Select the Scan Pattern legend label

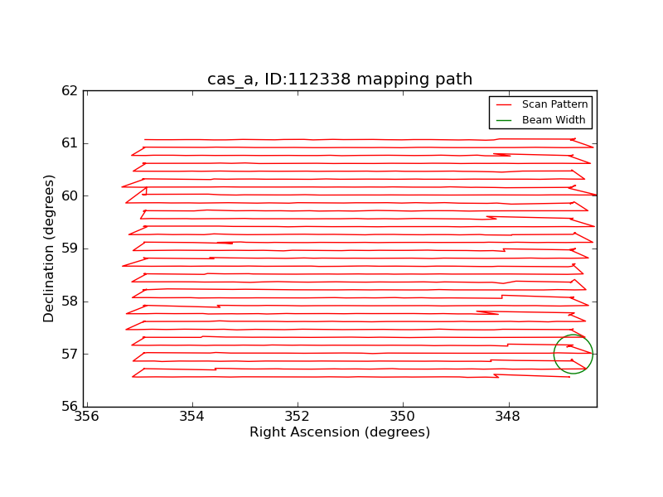[x=554, y=104]
